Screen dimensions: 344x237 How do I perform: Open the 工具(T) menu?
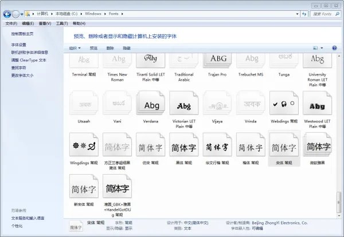pos(62,23)
